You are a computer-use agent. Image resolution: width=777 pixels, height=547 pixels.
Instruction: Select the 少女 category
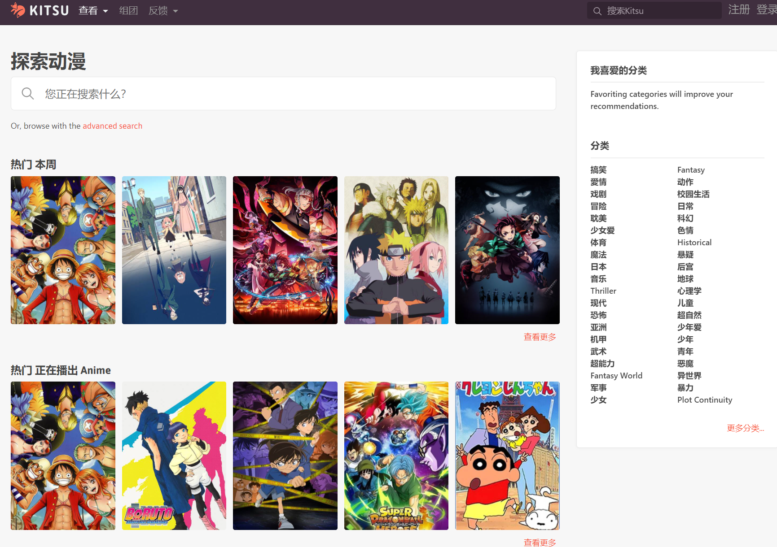[x=598, y=400]
